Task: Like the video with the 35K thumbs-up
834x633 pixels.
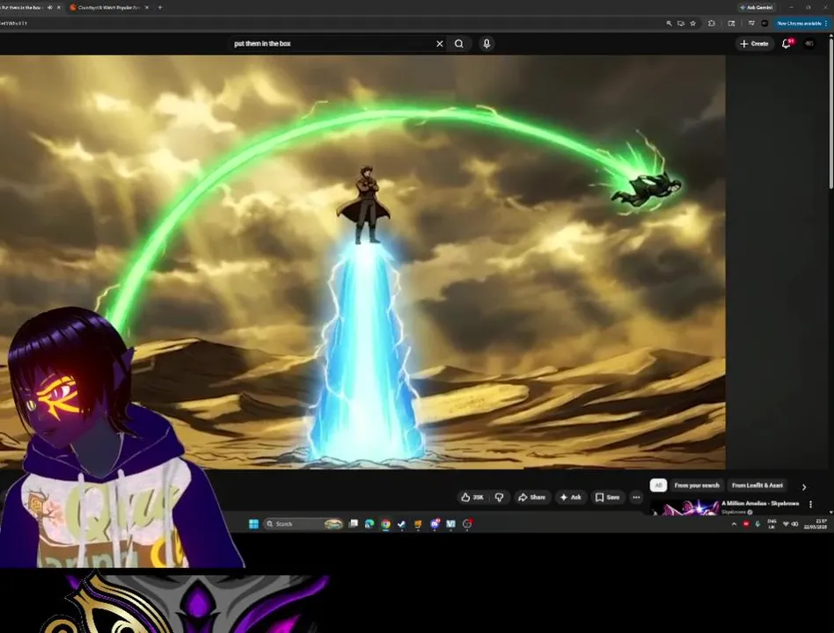Action: pos(472,497)
